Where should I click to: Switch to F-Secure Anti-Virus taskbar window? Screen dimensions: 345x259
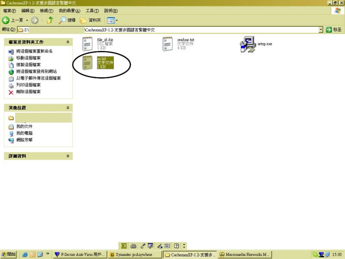tap(80, 255)
